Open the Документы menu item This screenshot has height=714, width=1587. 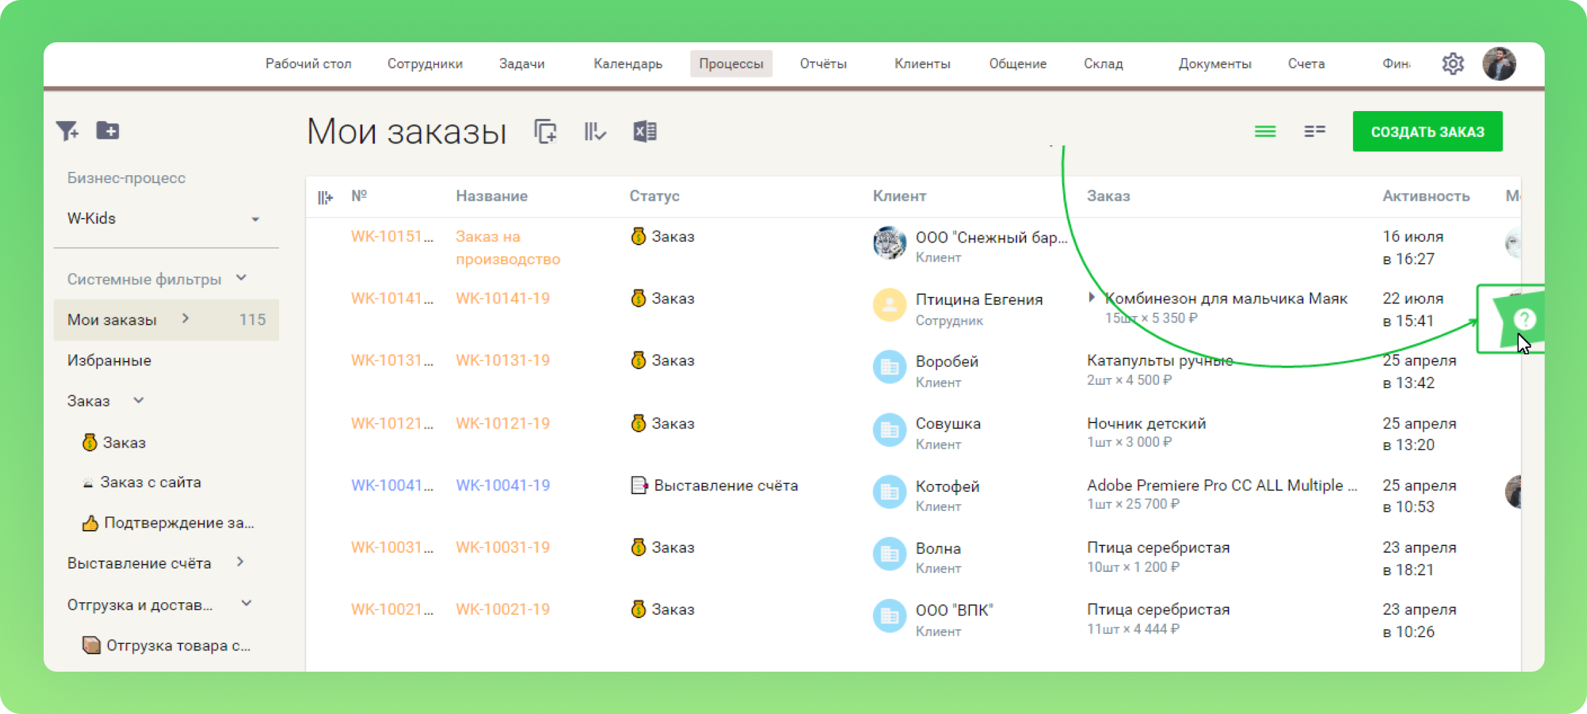point(1215,63)
